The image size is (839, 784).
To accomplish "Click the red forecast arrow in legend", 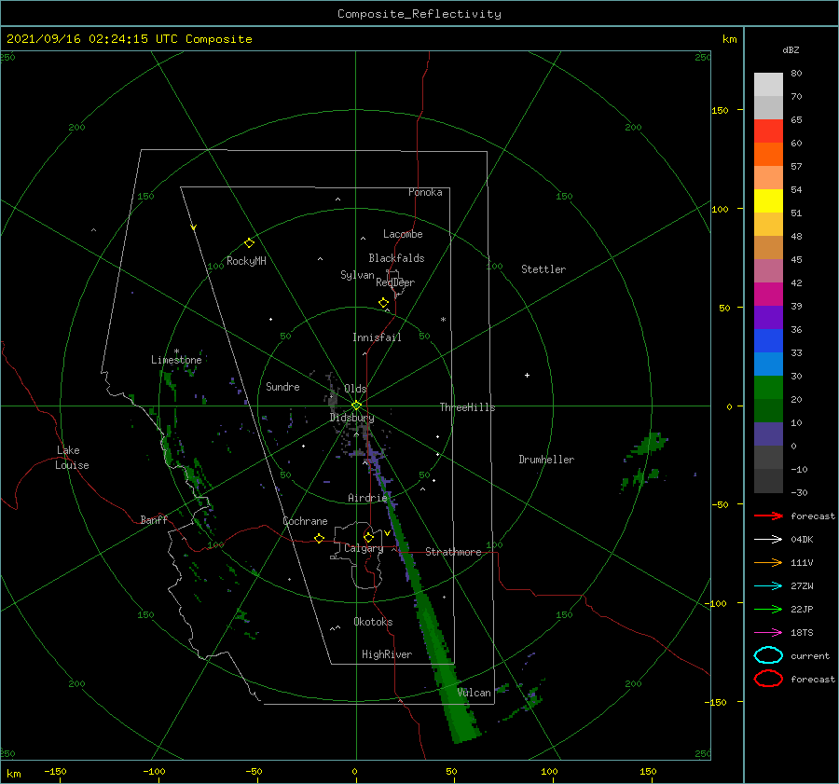I will tap(768, 516).
